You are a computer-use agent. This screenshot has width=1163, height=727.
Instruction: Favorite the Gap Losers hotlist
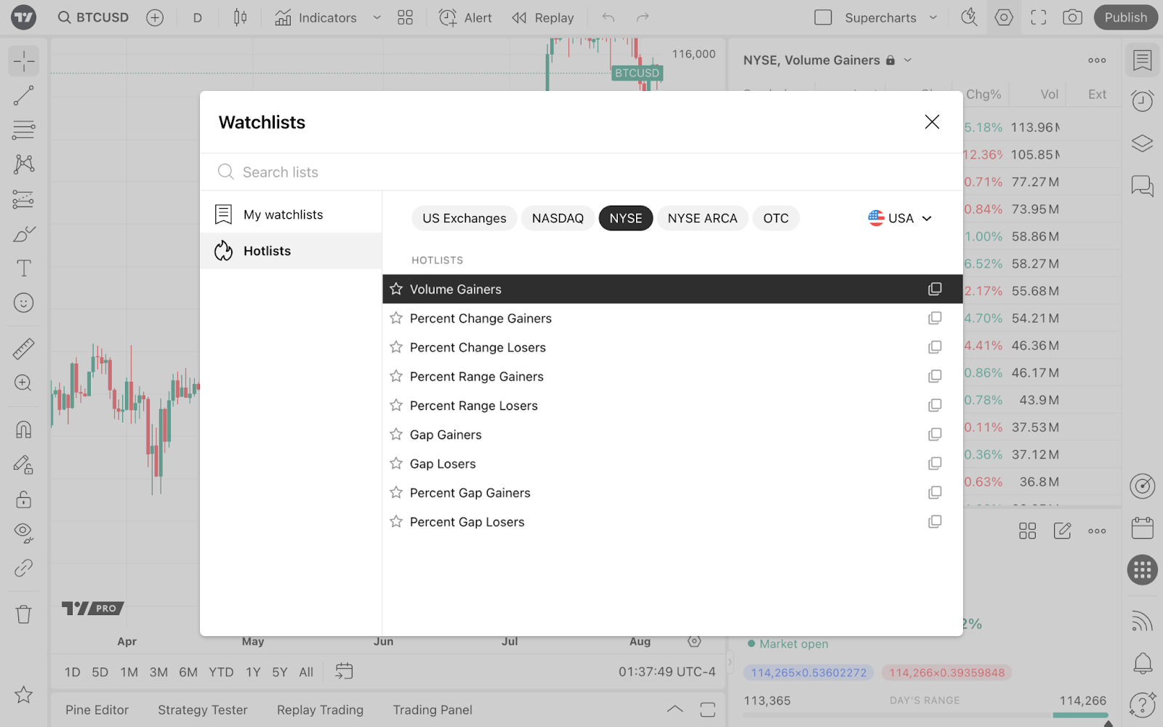click(x=396, y=463)
